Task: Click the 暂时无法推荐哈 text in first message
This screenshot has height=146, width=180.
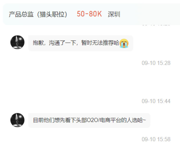Action: 100,43
